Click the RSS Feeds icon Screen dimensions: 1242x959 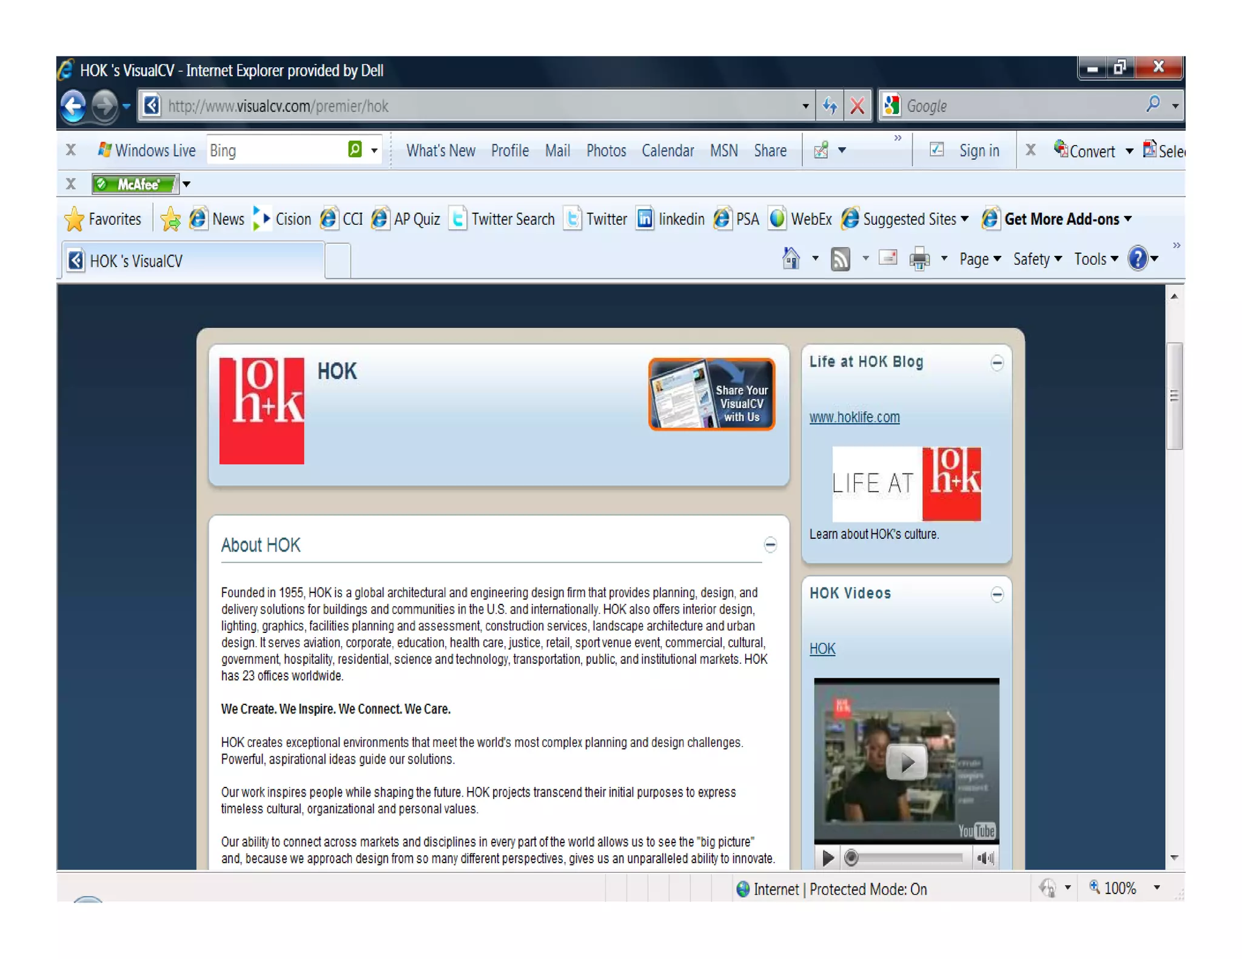(x=840, y=259)
